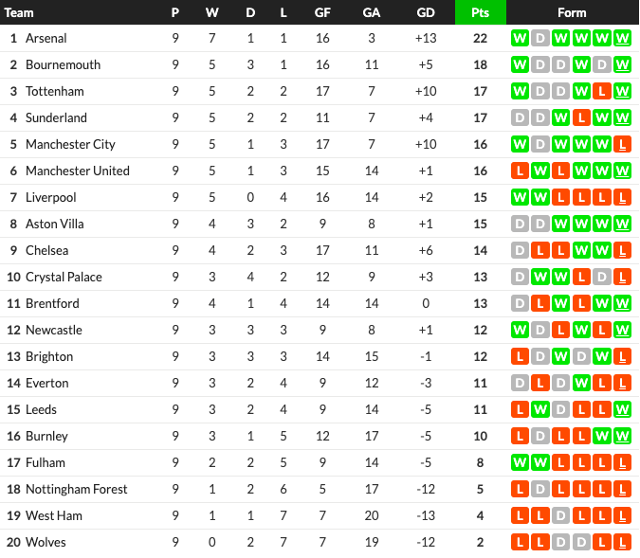640x558 pixels.
Task: Click the draw badge in Newcastle's form
Action: (539, 331)
